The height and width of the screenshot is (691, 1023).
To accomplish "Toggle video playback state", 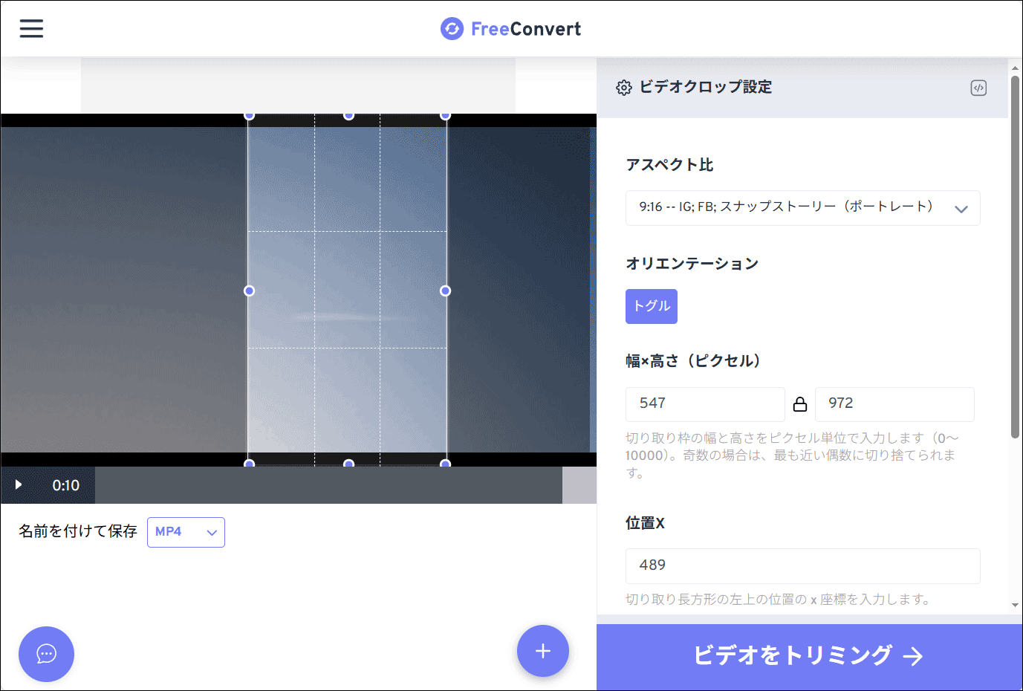I will coord(18,484).
